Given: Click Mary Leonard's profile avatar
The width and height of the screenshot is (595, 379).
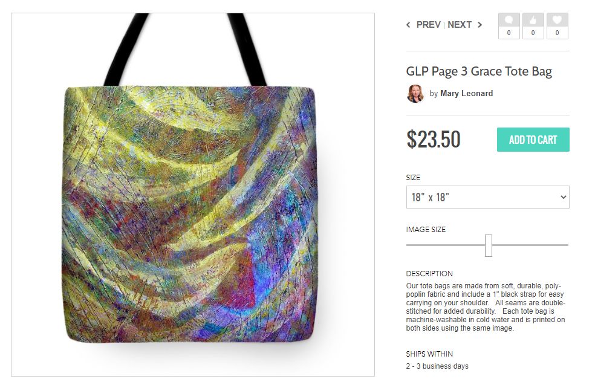Looking at the screenshot, I should 415,94.
